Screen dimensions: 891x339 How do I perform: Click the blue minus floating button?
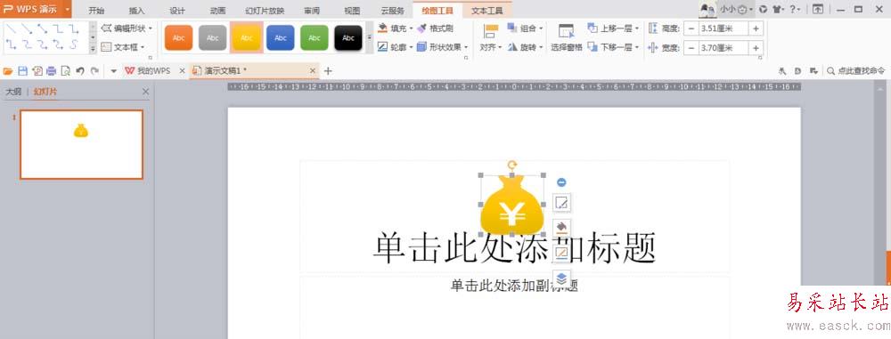click(x=561, y=182)
